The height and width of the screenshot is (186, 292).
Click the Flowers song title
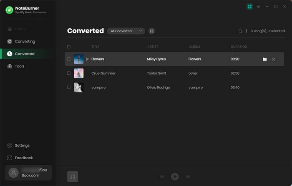click(98, 59)
